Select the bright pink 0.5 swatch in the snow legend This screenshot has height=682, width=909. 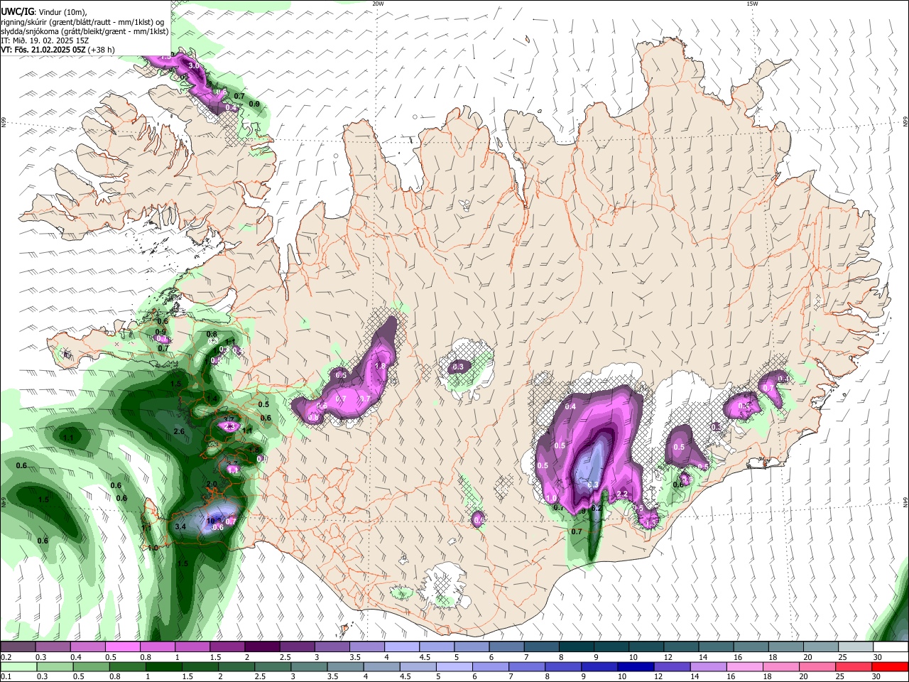(122, 647)
